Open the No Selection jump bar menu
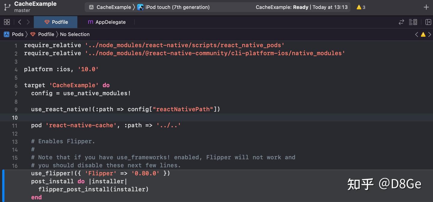The width and height of the screenshot is (433, 202). pyautogui.click(x=75, y=34)
